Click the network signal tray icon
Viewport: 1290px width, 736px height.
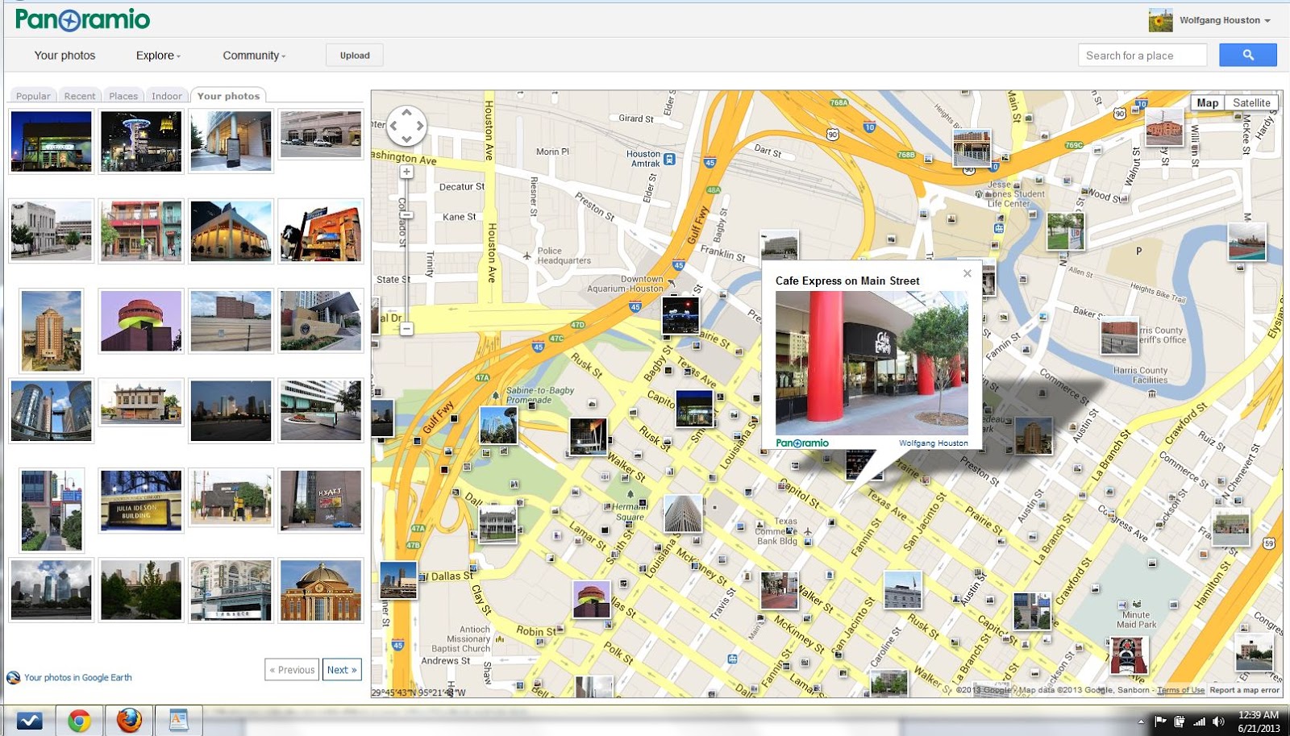tap(1199, 721)
